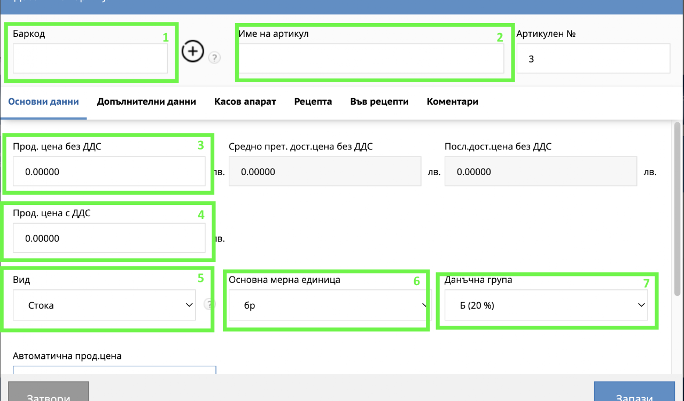This screenshot has width=684, height=401.
Task: Open the Допълнителни данни tab
Action: pos(146,101)
